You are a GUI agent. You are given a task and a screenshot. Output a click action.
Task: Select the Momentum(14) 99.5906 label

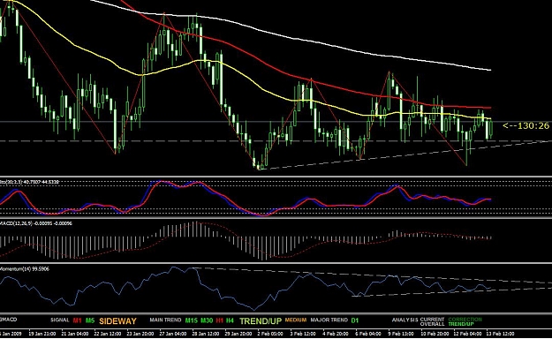pos(25,269)
